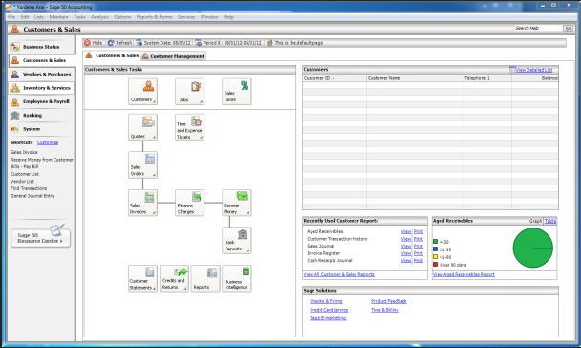Open View Aged Receivables Report link
The height and width of the screenshot is (348, 581).
pyautogui.click(x=463, y=274)
